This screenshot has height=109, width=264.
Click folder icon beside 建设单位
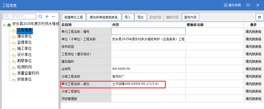[x=14, y=37]
